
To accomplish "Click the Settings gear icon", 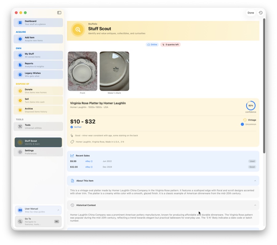I will (20, 152).
